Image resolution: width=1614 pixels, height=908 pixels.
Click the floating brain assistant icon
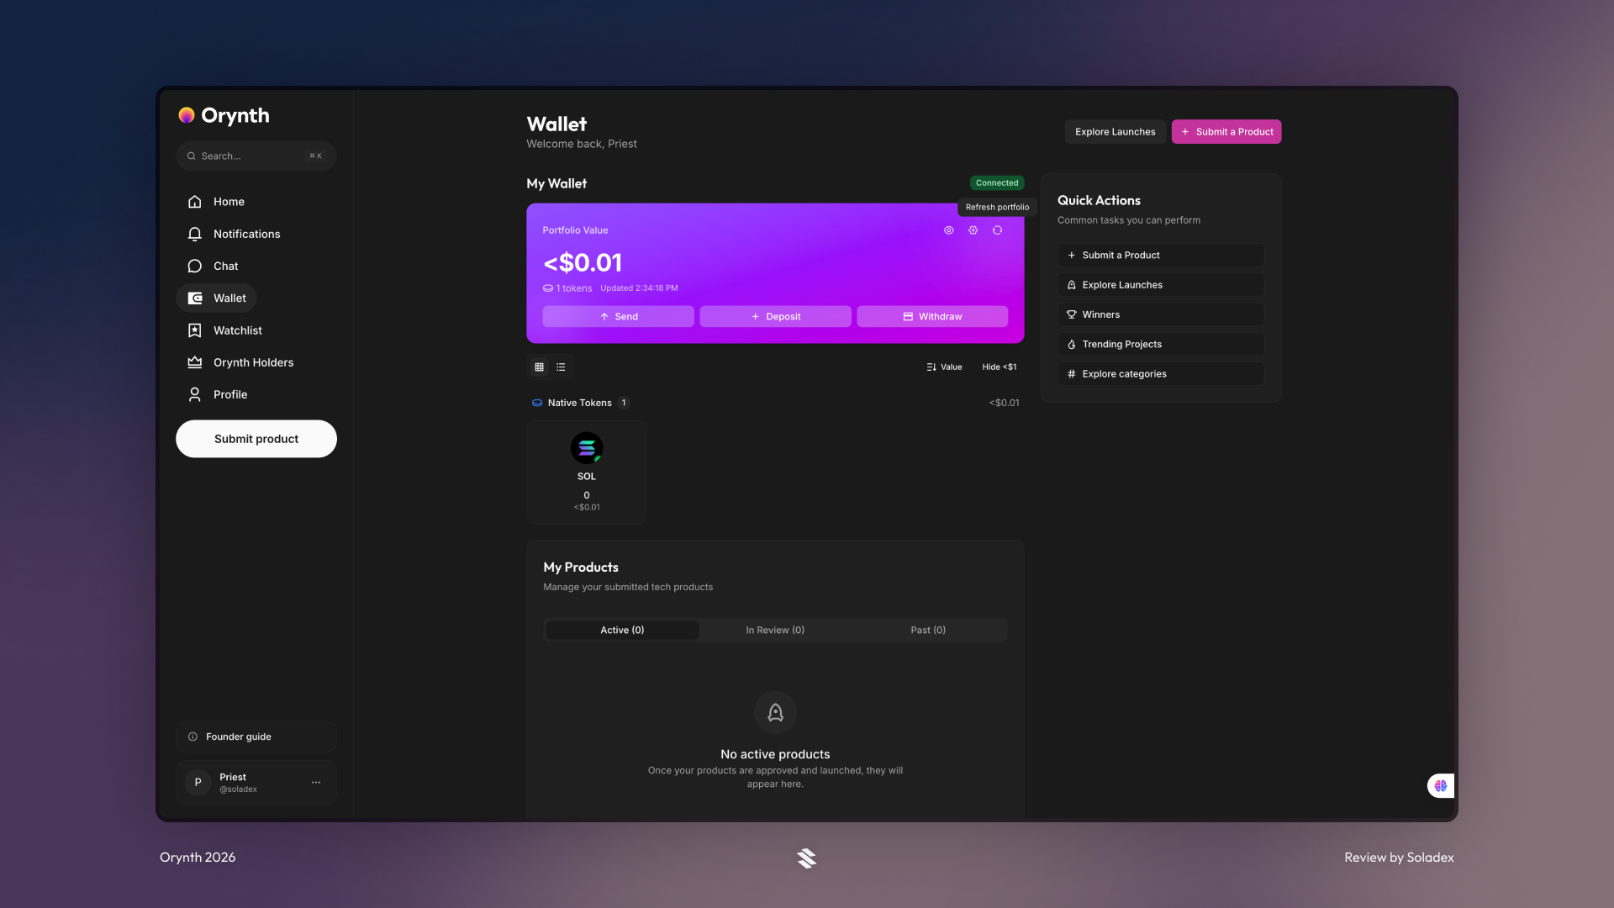point(1440,786)
